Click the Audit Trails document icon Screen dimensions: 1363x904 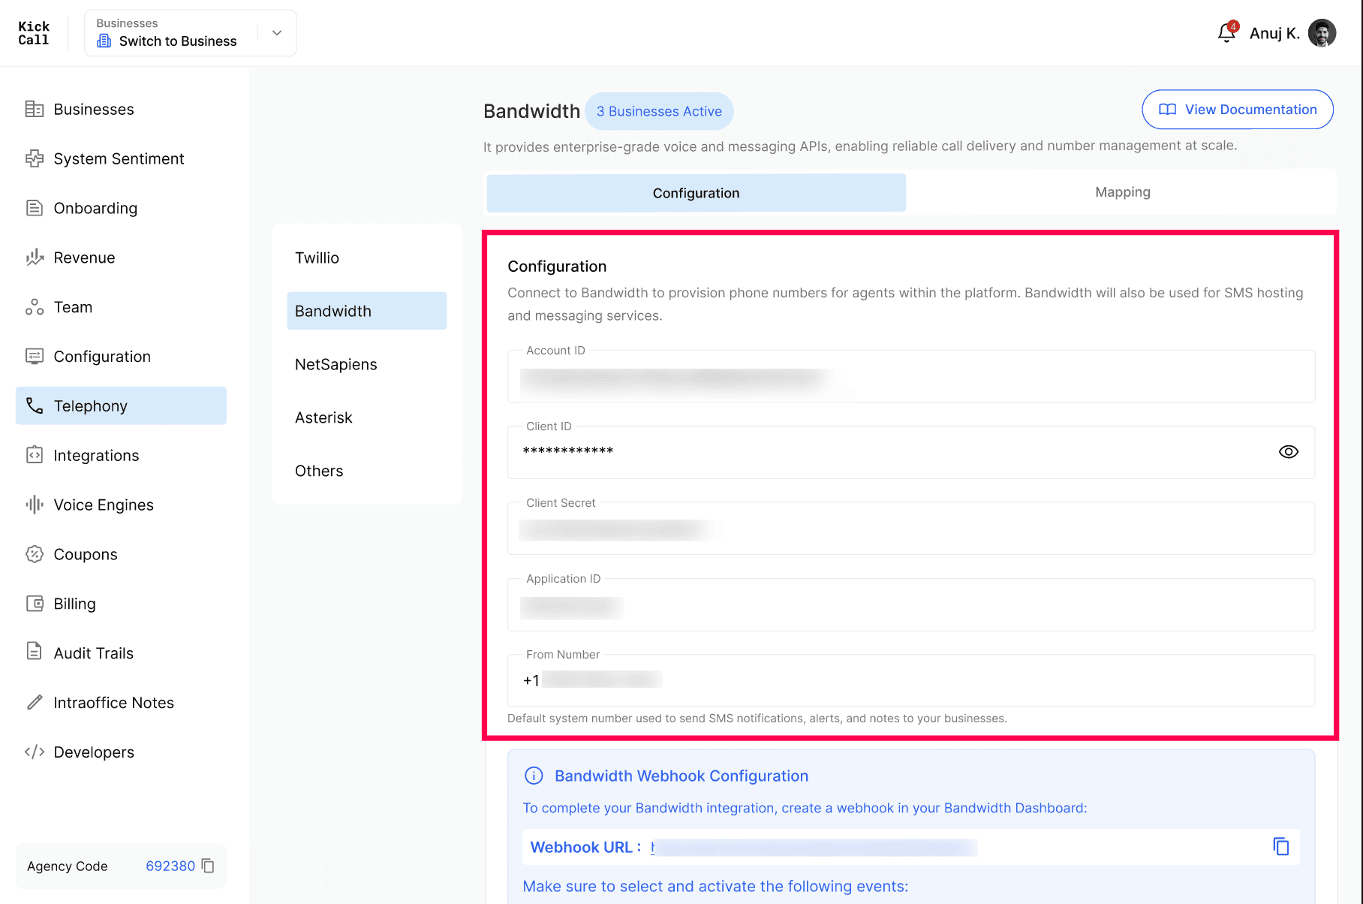pos(35,651)
